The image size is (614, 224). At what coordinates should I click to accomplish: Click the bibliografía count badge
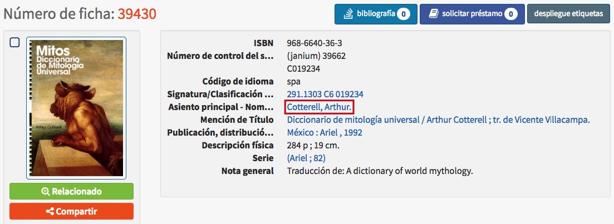[404, 14]
